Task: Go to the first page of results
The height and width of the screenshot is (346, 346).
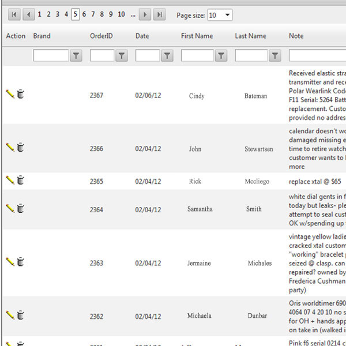Action: (x=14, y=14)
